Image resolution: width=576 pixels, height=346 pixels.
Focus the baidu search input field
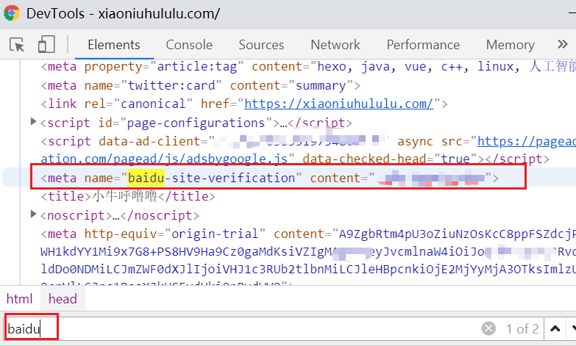pos(243,329)
